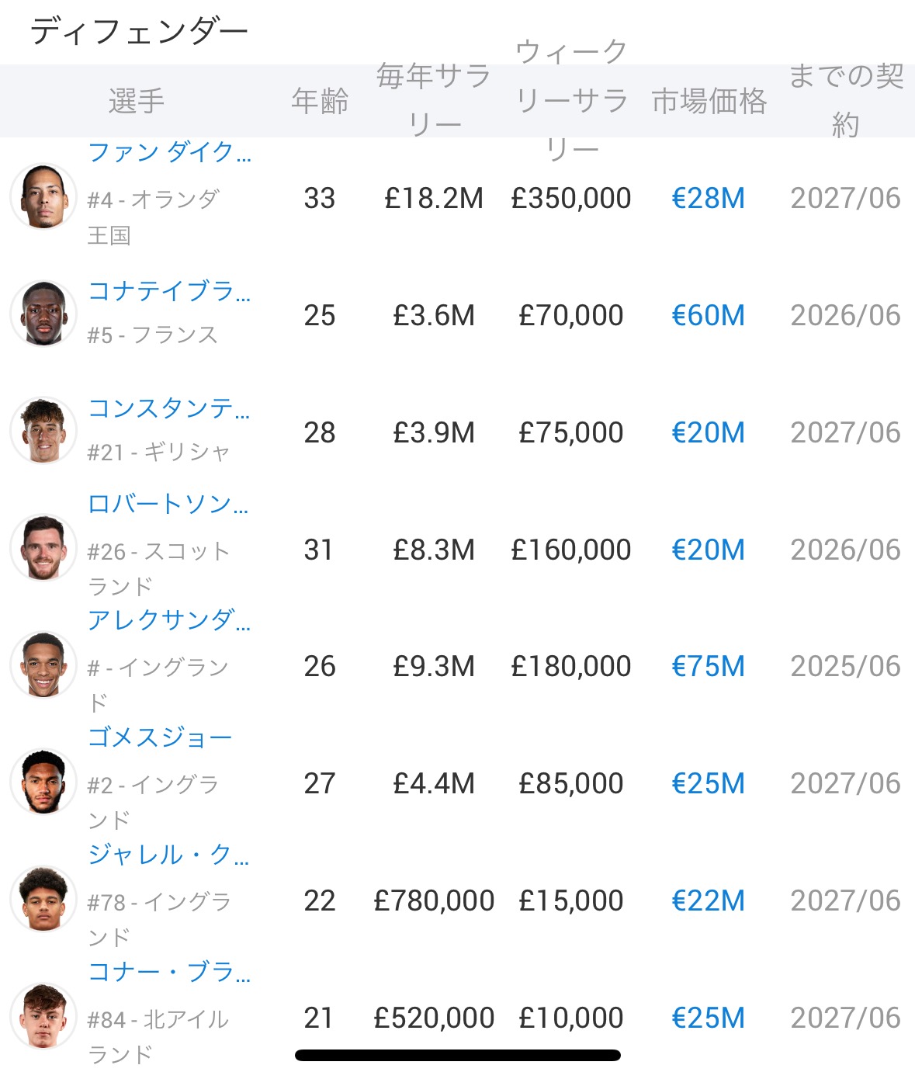Click the 選手 column header
This screenshot has width=915, height=1079.
137,101
